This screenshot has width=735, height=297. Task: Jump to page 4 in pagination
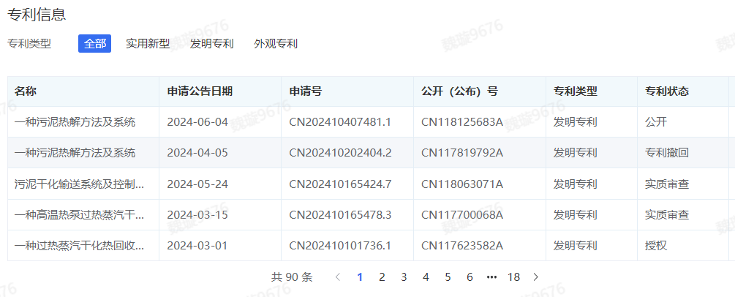tap(426, 277)
